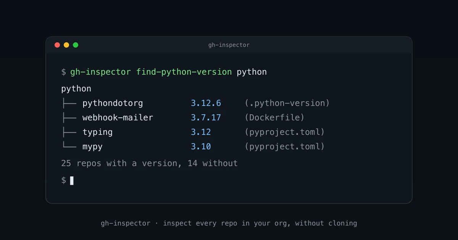This screenshot has width=458, height=240.
Task: Select the 'gh-inspector' command word
Action: pos(100,72)
